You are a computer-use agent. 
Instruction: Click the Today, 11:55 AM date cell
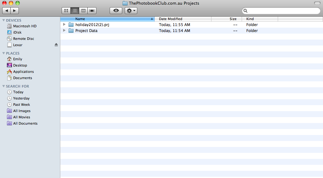(174, 25)
